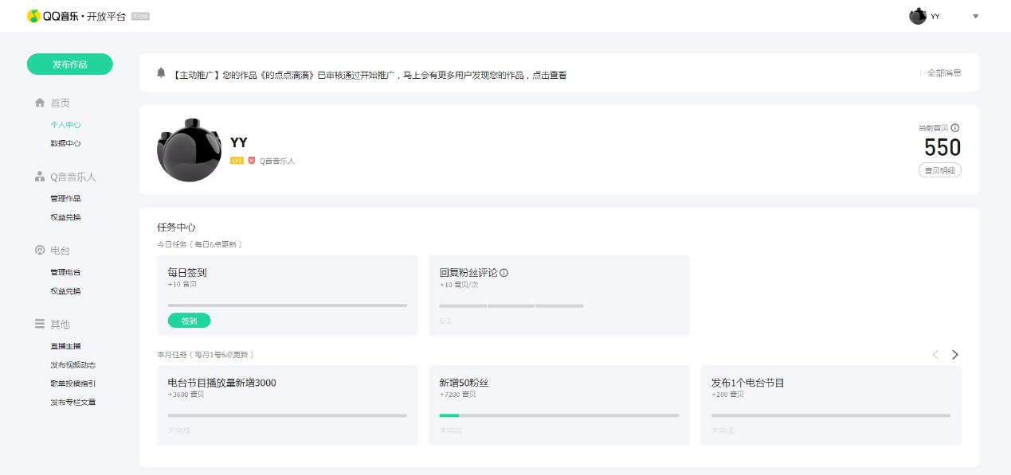Click the 其他 list icon in sidebar
Screen dimensions: 1011x475
tap(40, 324)
